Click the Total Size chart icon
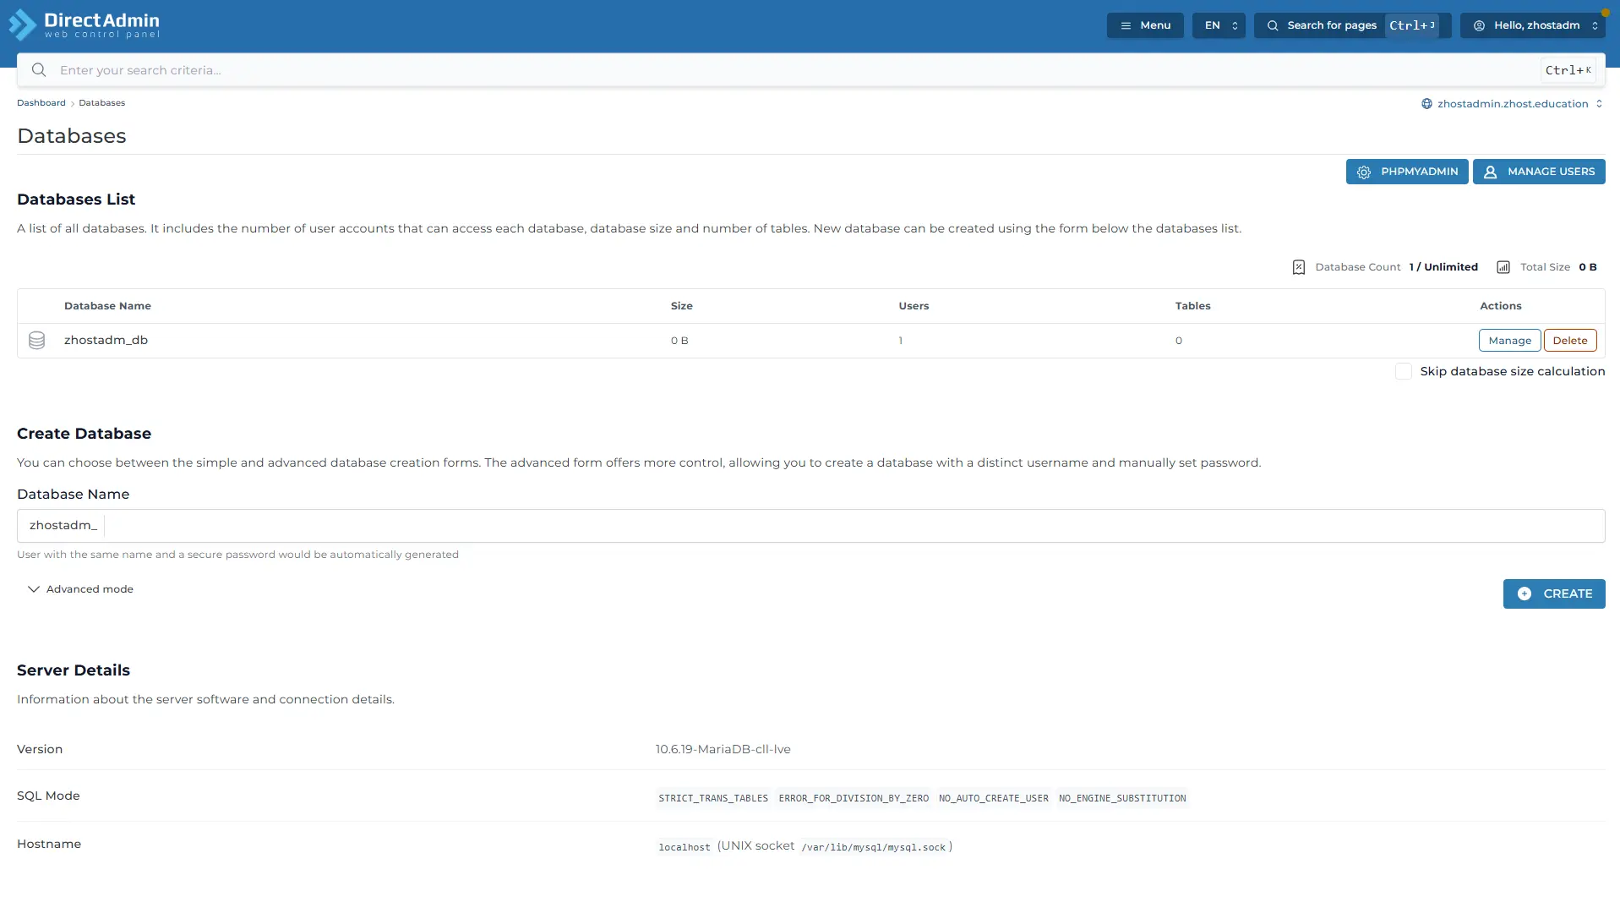 tap(1503, 267)
